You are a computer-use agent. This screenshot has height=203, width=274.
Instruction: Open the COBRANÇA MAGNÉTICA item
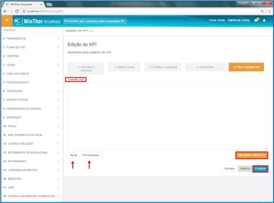(32, 170)
